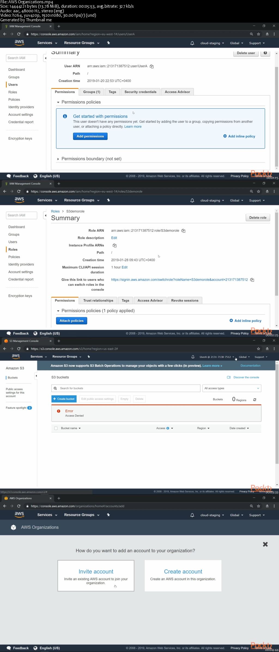Open the browser zoom icon in the UserA window

[251, 34]
